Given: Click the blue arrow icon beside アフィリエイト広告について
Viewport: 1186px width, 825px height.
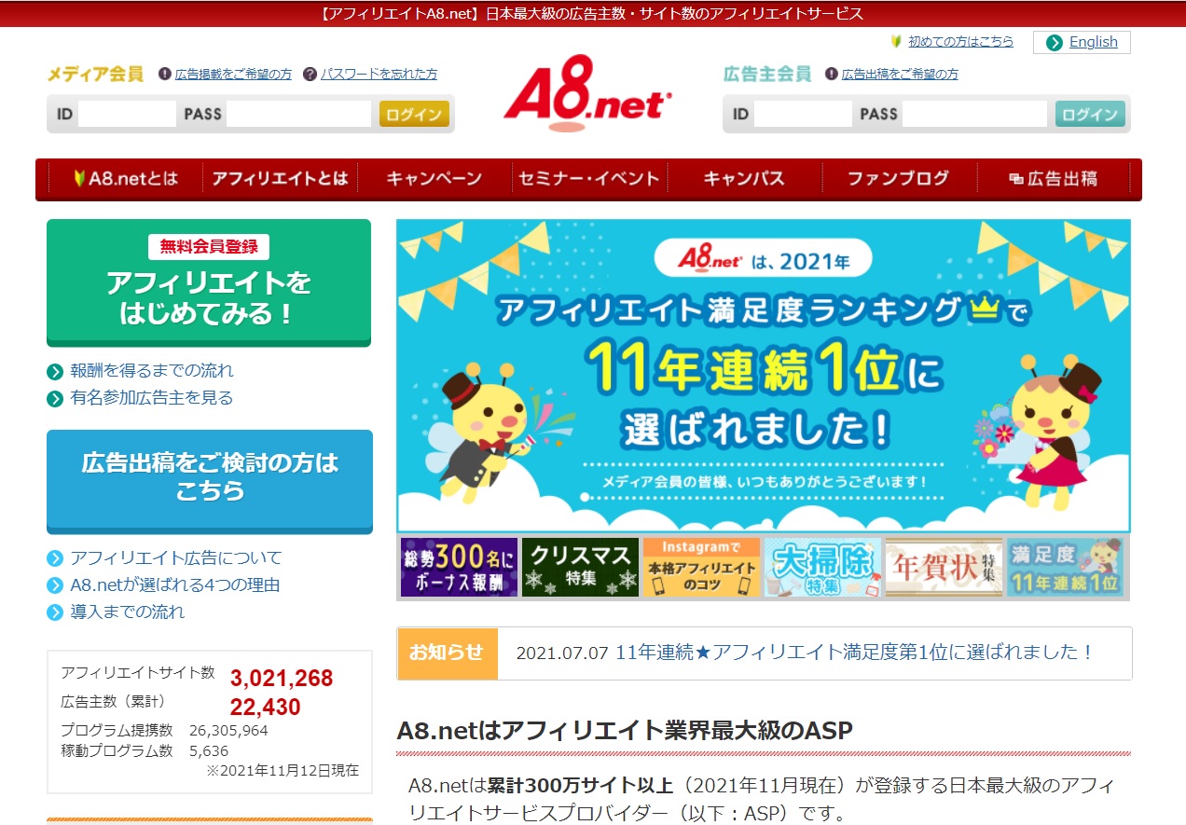Looking at the screenshot, I should pos(55,558).
